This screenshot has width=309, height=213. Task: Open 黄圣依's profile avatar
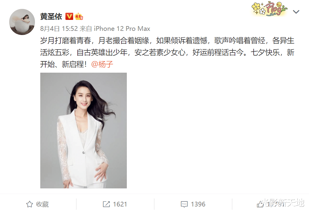(22, 22)
